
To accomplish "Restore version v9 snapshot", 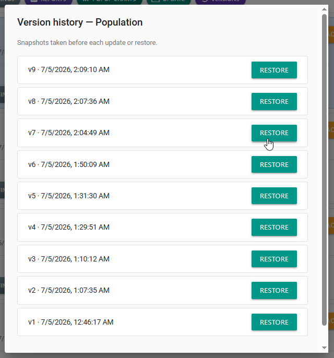I will point(274,70).
